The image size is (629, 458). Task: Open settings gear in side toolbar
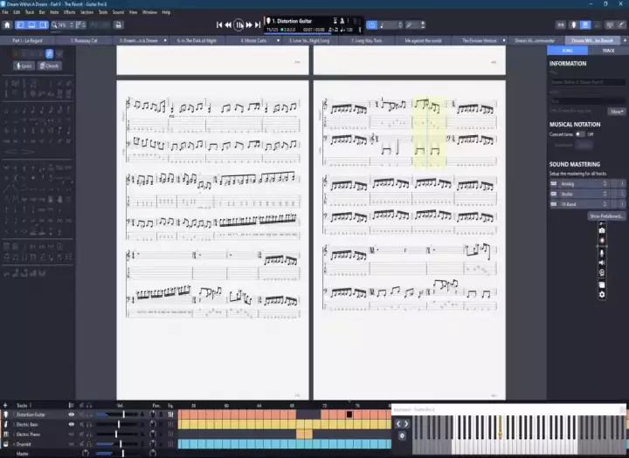pos(602,295)
